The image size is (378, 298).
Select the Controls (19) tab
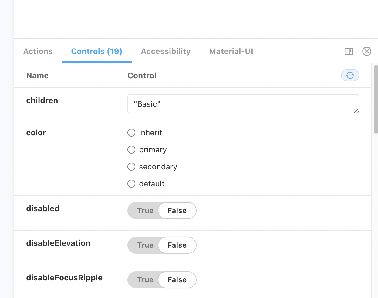point(96,51)
